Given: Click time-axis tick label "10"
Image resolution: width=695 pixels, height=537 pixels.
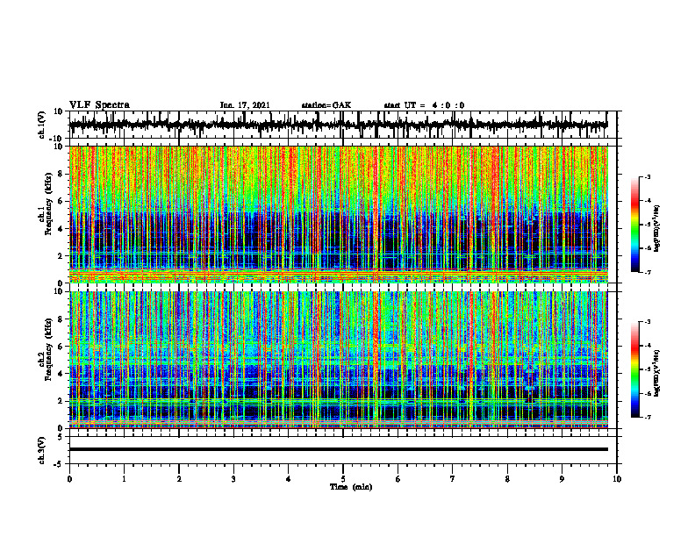Looking at the screenshot, I should 617,479.
